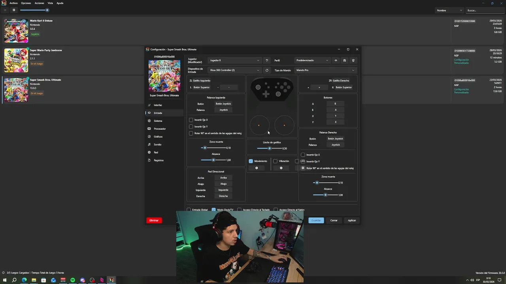
Task: Open File Explorer from the taskbar
Action: tap(34, 280)
